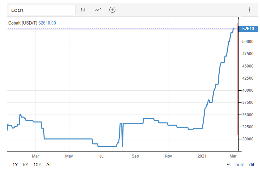260x174 pixels.
Task: Click the Sep date axis label
Action: point(135,156)
